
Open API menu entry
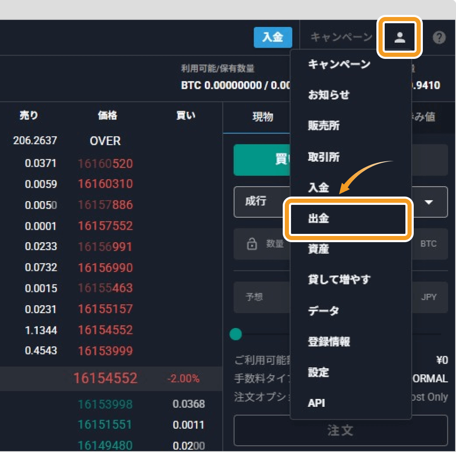tap(316, 403)
